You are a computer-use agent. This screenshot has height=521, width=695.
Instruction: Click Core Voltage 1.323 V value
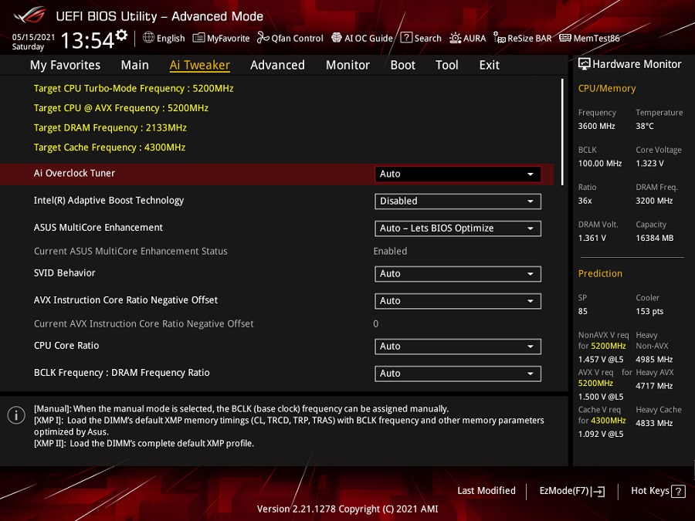(649, 164)
